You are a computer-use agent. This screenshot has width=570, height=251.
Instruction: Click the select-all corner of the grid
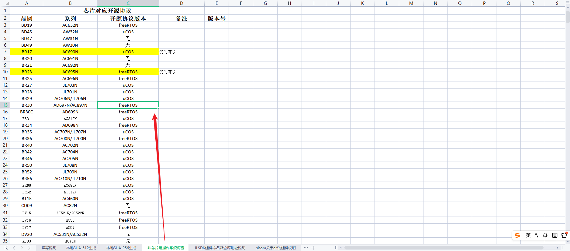tap(5, 3)
